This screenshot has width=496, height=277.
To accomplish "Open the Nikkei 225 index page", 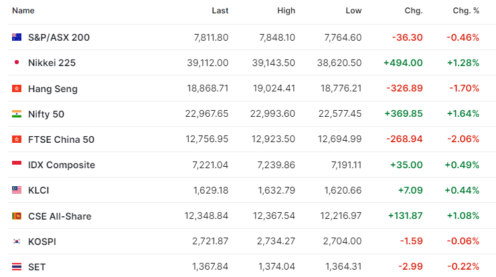I will click(x=52, y=63).
